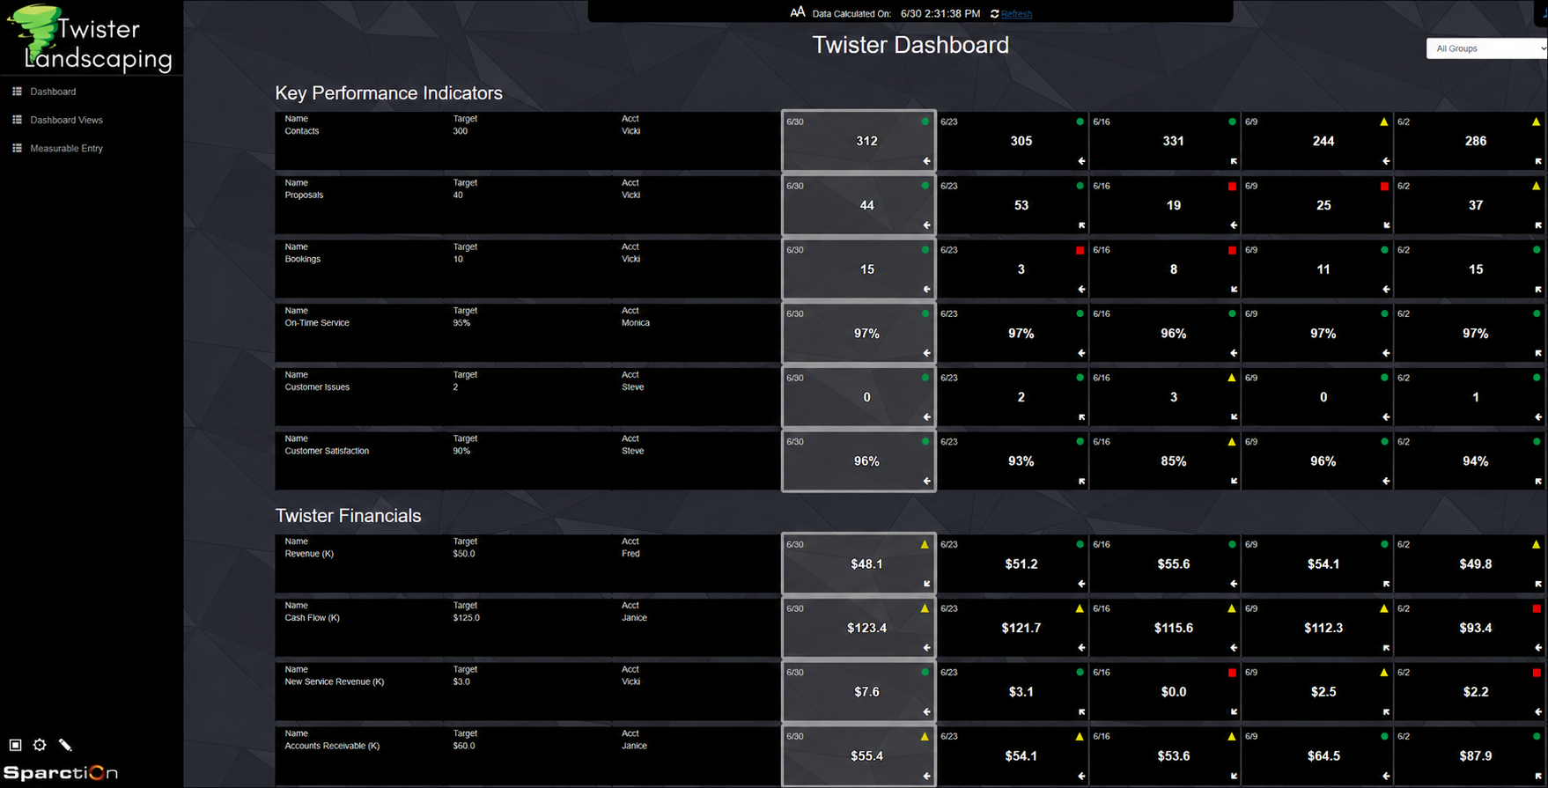
Task: Click the yellow triangle on Customer Satisfaction 6/16
Action: [x=1232, y=442]
